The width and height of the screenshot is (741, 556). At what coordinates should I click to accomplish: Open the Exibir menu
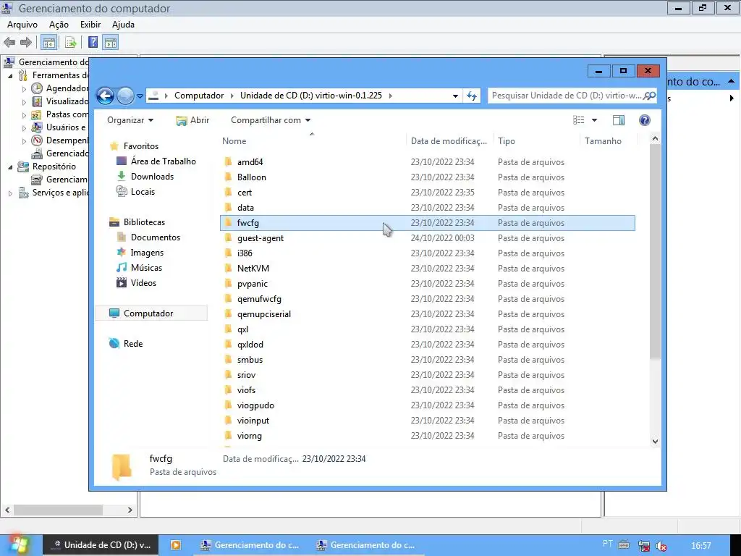pos(90,25)
